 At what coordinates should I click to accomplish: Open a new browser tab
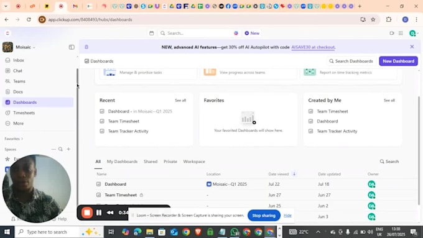coord(360,6)
